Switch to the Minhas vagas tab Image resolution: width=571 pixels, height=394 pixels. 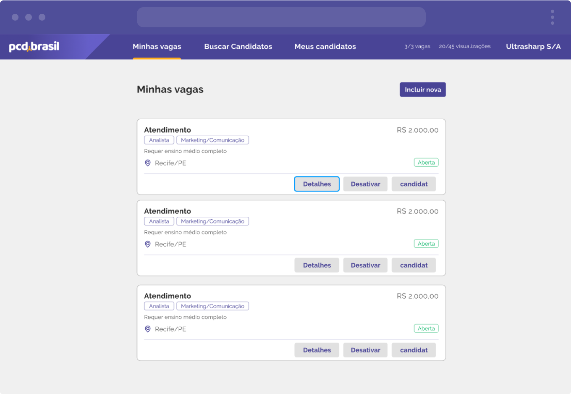[x=157, y=47]
